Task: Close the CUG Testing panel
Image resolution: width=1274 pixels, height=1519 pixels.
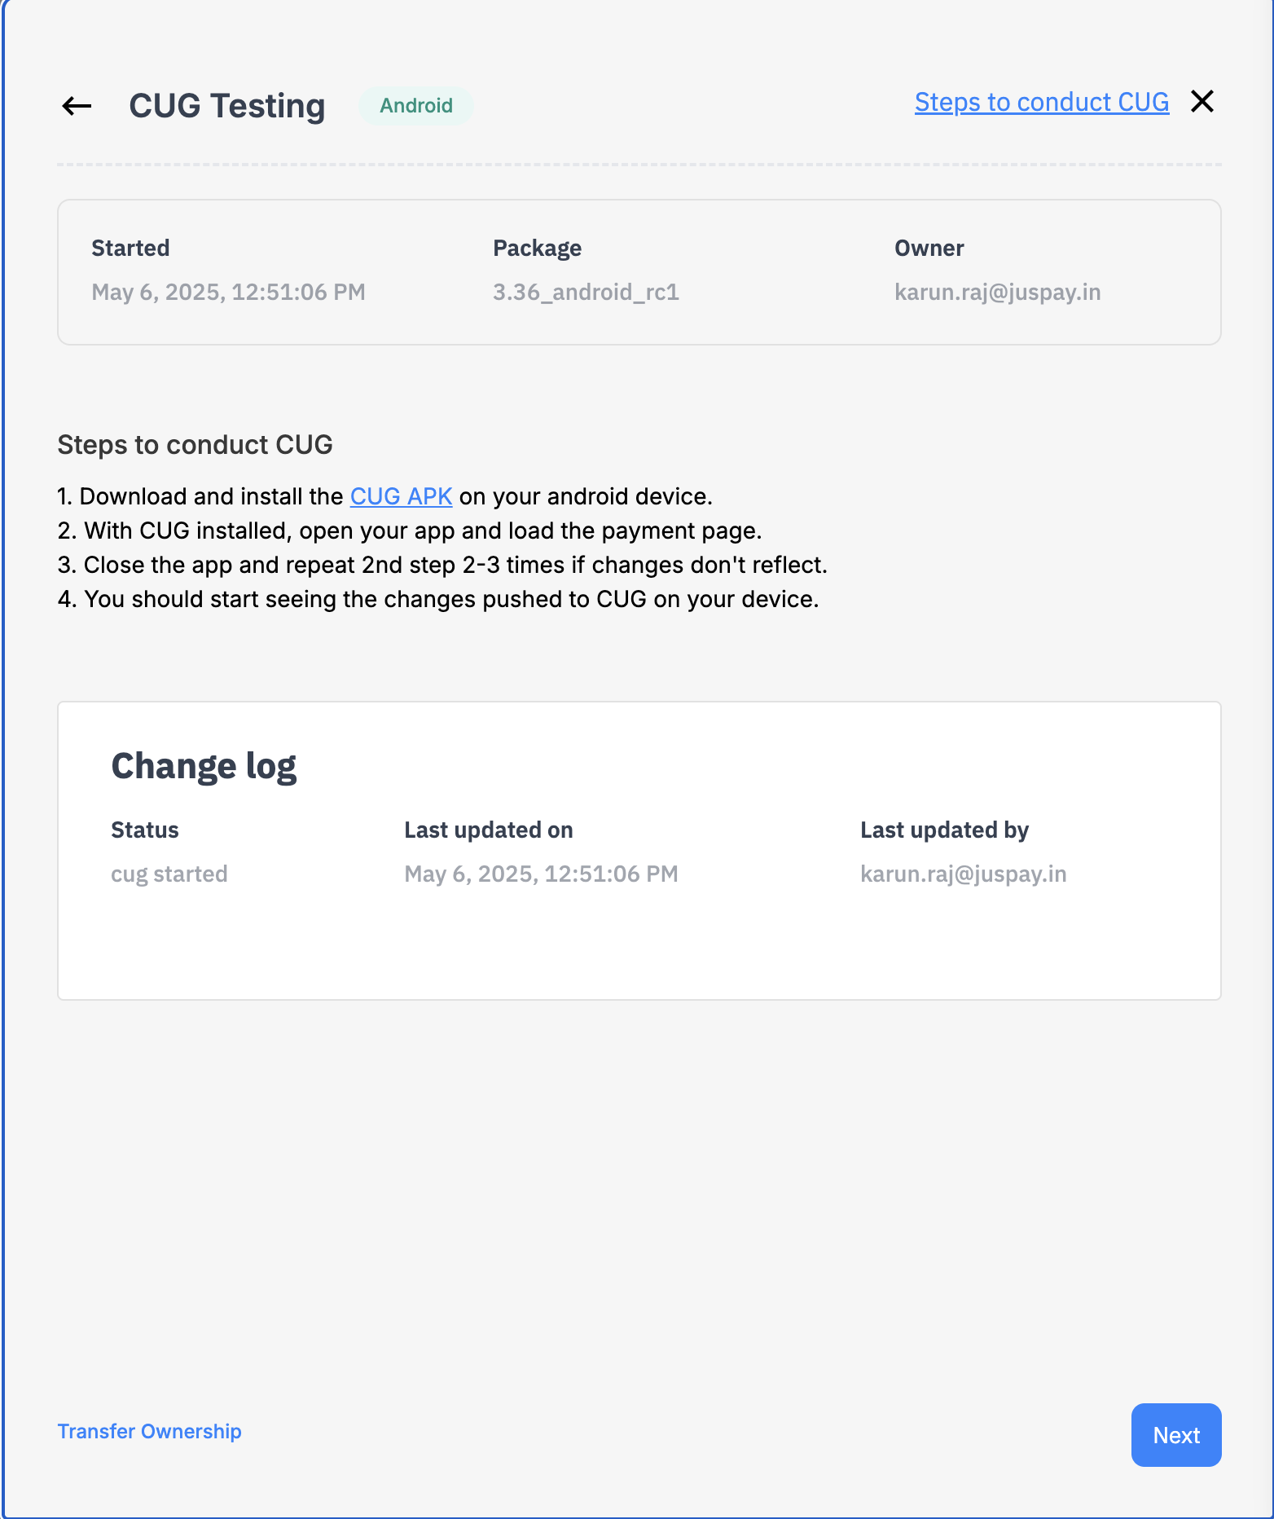Action: pos(1202,102)
